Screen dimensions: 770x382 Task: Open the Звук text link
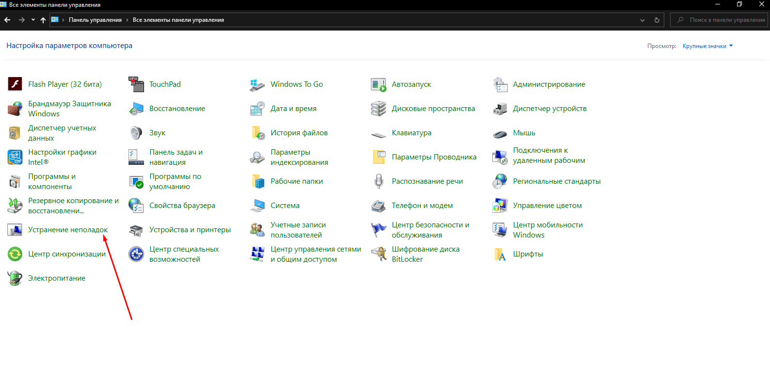pyautogui.click(x=157, y=133)
